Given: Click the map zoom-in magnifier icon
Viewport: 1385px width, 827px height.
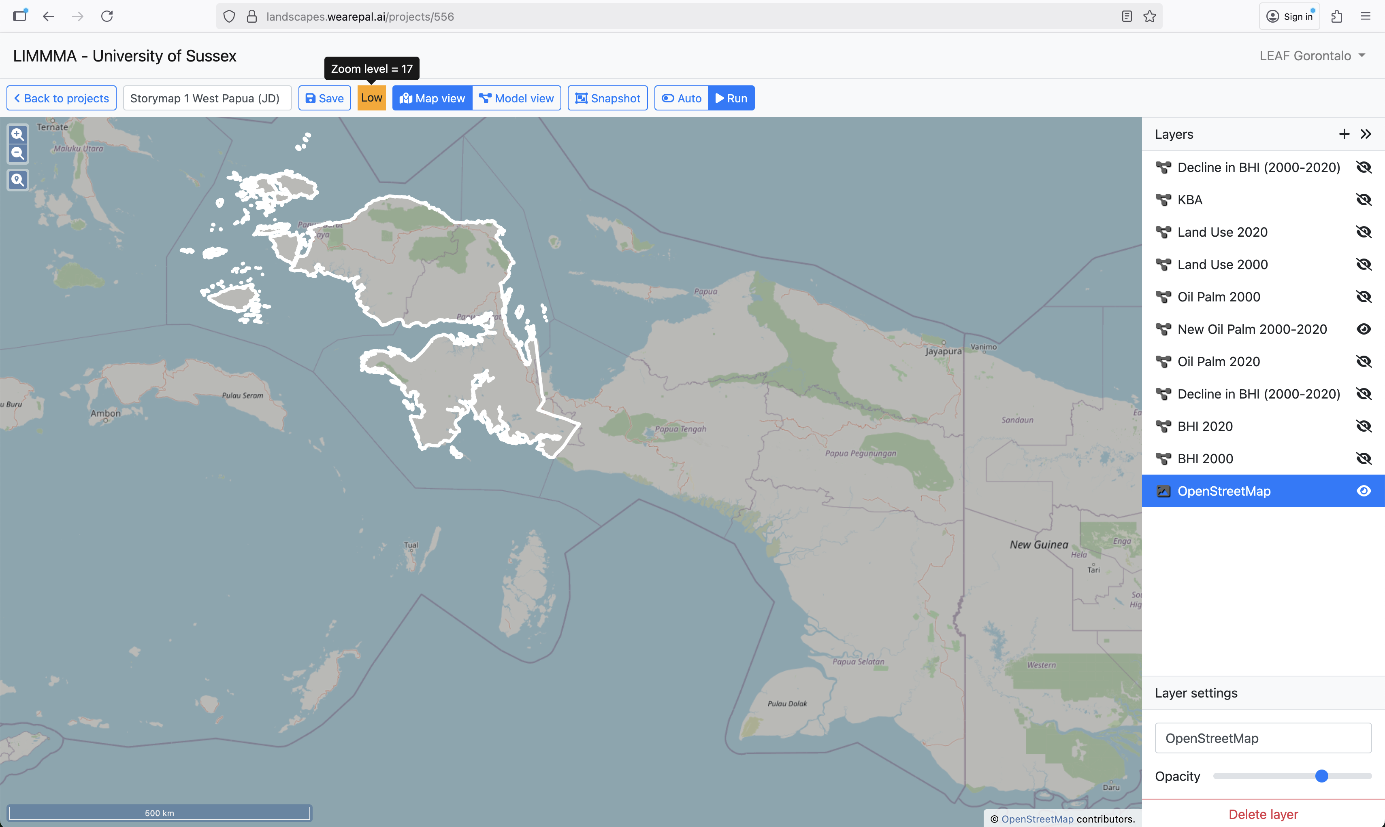Looking at the screenshot, I should pos(18,134).
